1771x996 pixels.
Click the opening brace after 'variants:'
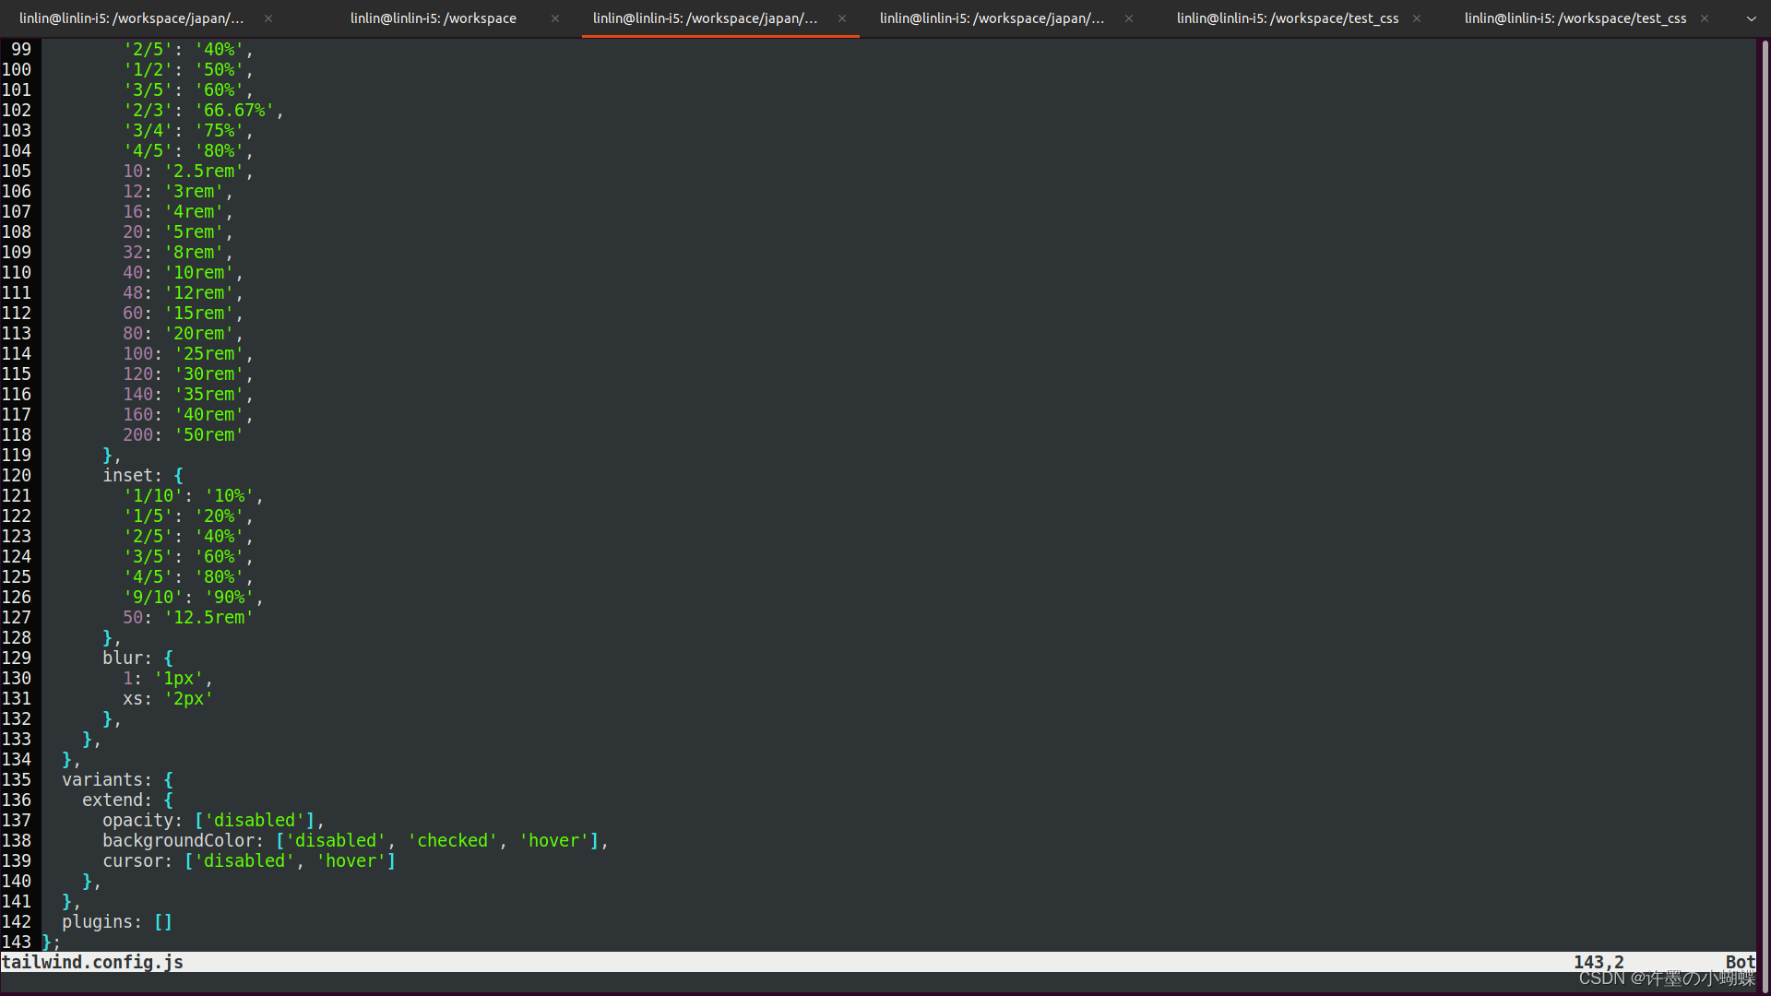[x=169, y=780]
